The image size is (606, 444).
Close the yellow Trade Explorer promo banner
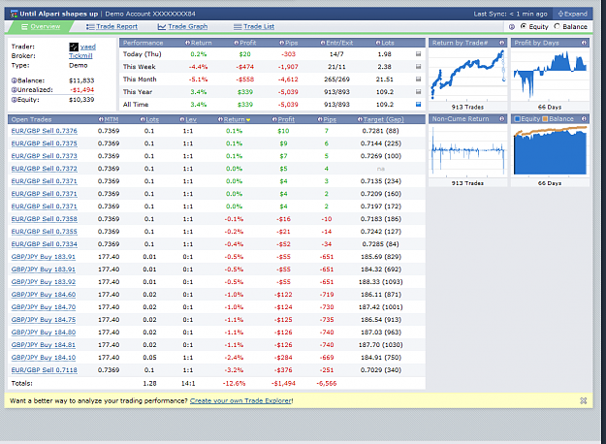583,400
